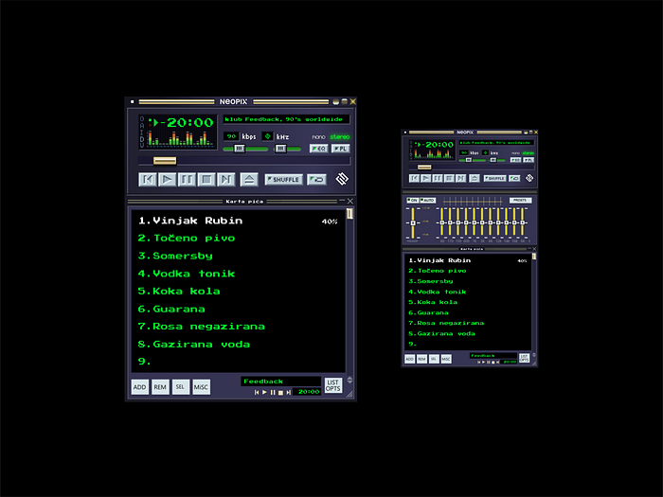Stop playback in the large player

206,180
